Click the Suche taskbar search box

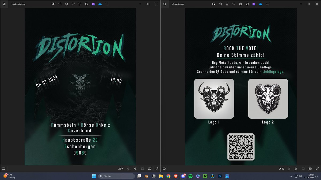pyautogui.click(x=117, y=176)
